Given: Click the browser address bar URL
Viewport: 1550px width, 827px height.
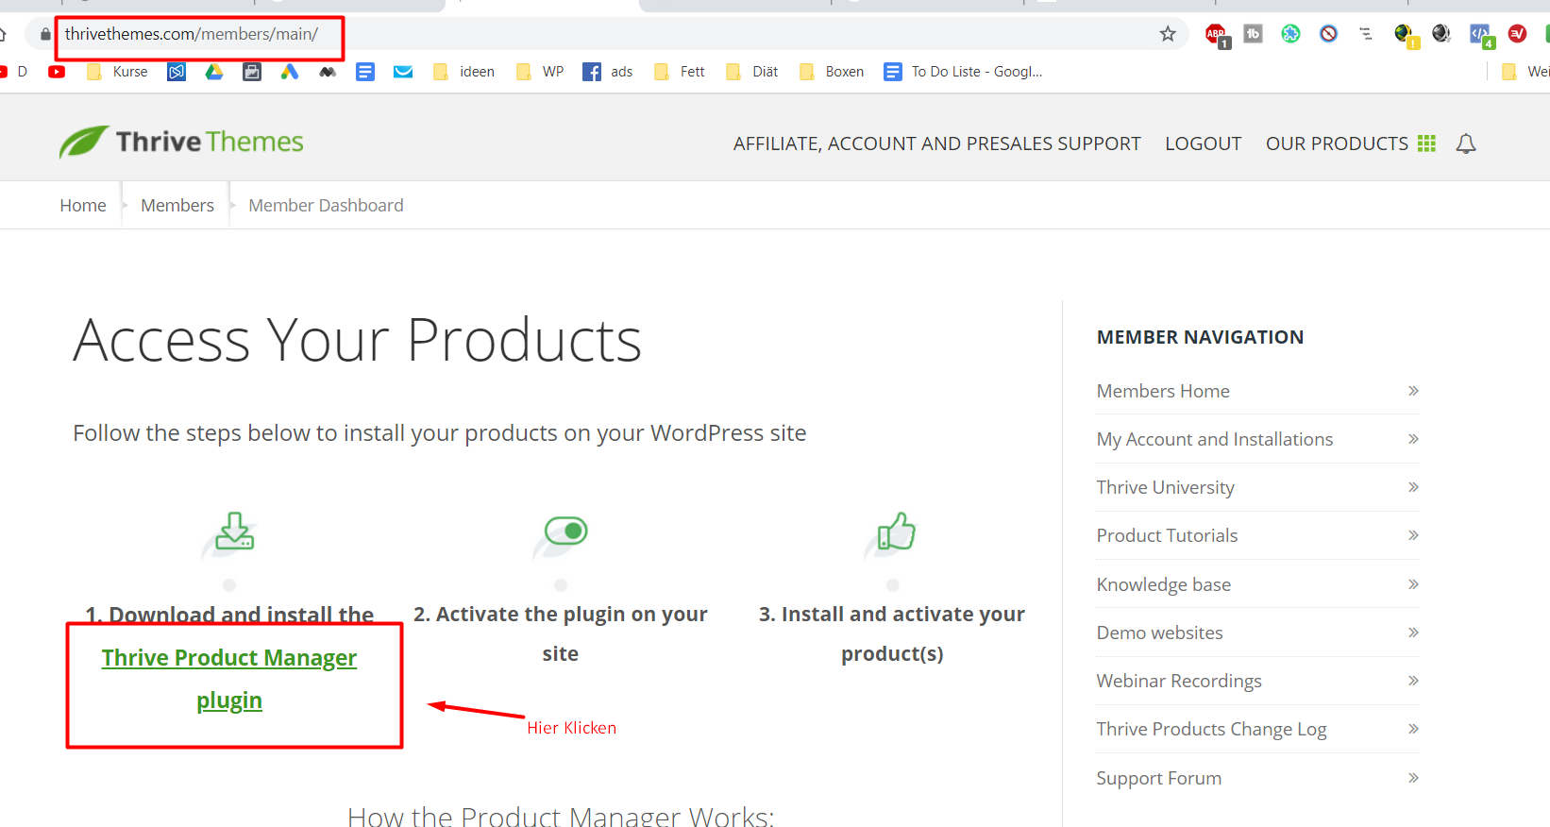Looking at the screenshot, I should (x=192, y=34).
